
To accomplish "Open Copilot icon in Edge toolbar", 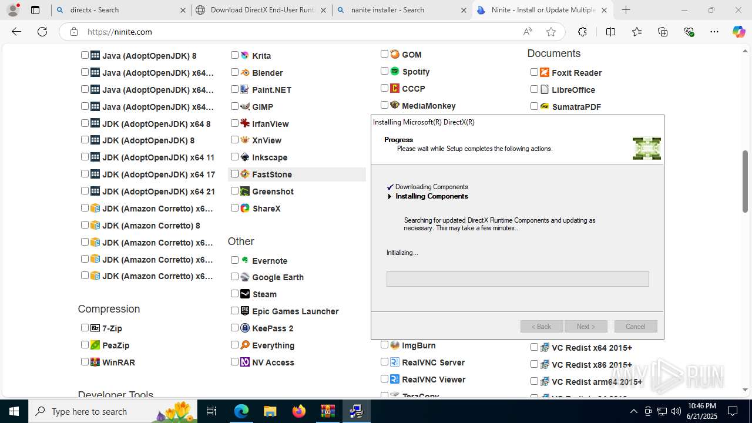I will 738,32.
